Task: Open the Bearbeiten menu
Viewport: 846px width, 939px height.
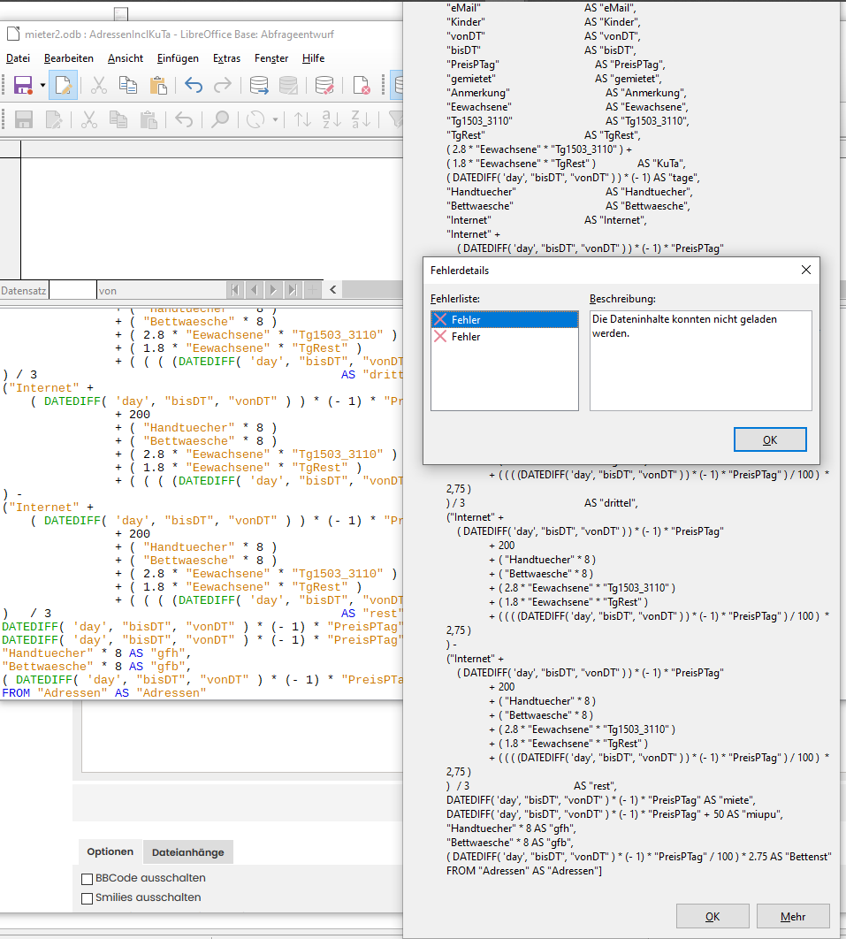Action: [x=69, y=58]
